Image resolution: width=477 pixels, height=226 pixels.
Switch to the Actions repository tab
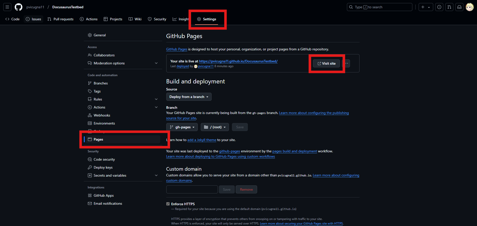click(89, 19)
